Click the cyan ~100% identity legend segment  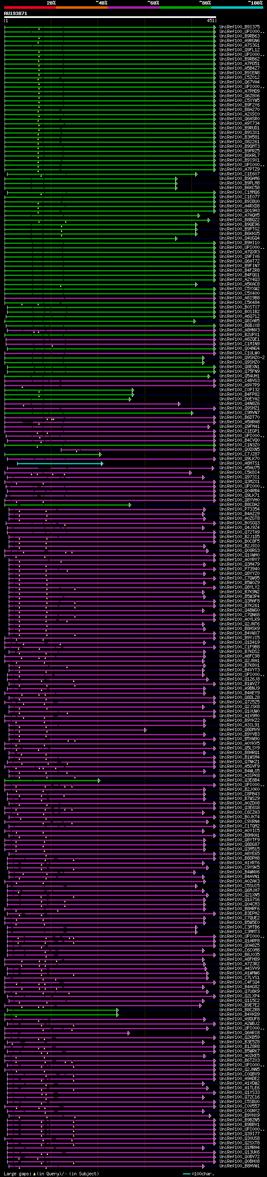click(x=237, y=8)
